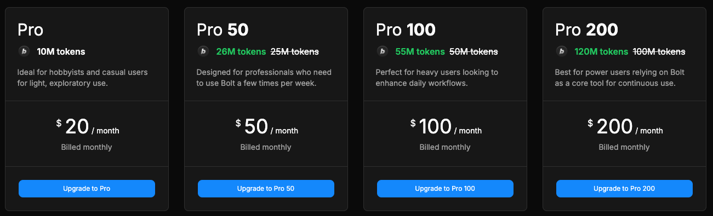Viewport: 713px width, 216px height.
Task: Click the strikethrough 25M tokens label
Action: click(x=294, y=52)
